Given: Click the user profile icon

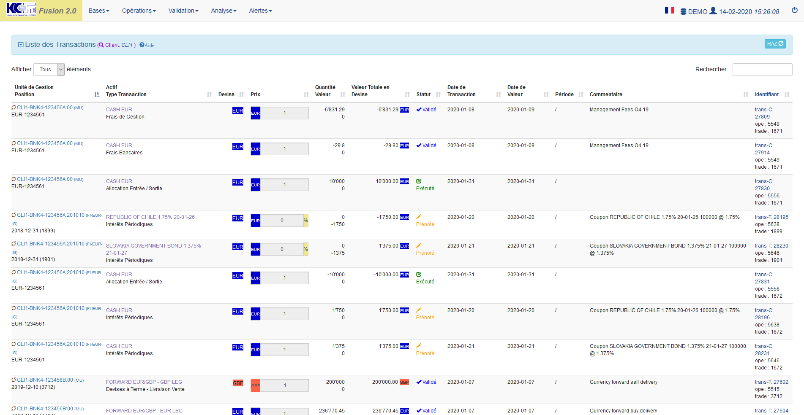Looking at the screenshot, I should point(713,11).
